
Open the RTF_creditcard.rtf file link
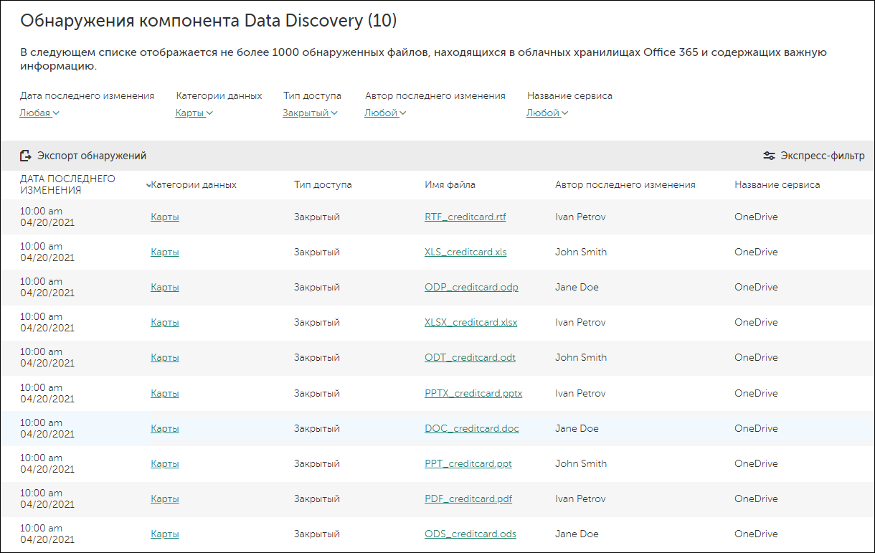465,217
